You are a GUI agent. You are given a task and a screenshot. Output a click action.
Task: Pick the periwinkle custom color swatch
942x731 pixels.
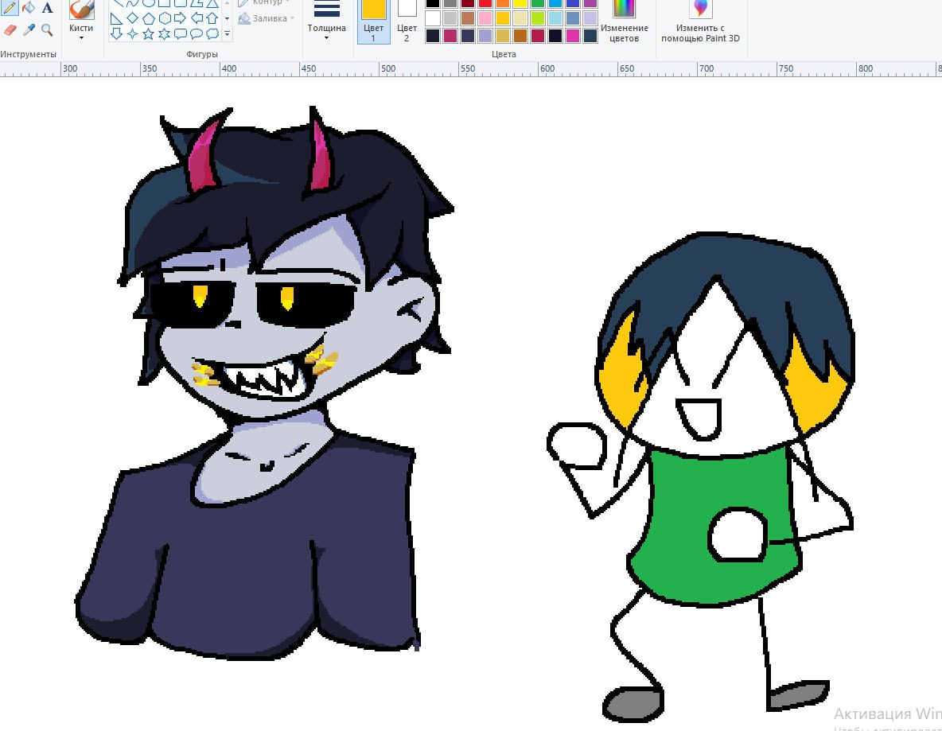click(x=485, y=36)
